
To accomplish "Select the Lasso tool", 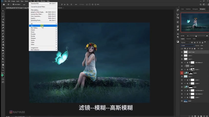I will pyautogui.click(x=3, y=17).
